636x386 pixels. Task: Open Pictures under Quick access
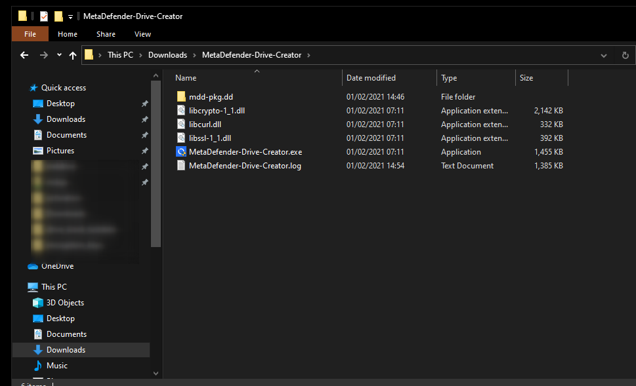click(x=60, y=151)
